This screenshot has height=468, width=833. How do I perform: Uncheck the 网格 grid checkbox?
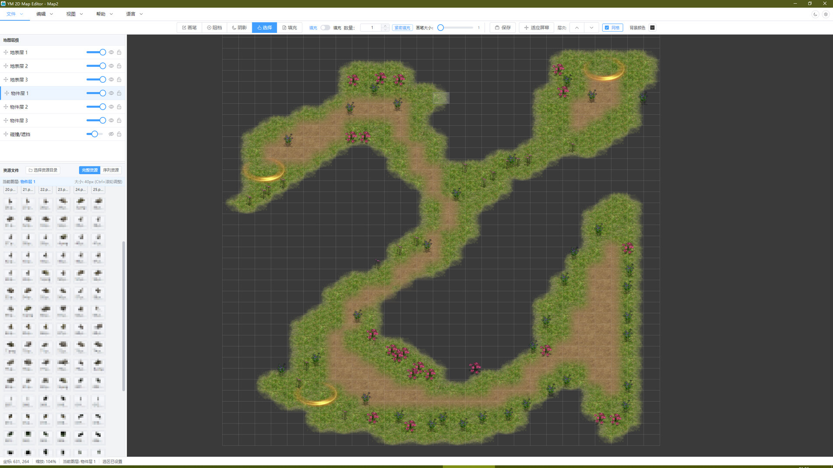607,28
